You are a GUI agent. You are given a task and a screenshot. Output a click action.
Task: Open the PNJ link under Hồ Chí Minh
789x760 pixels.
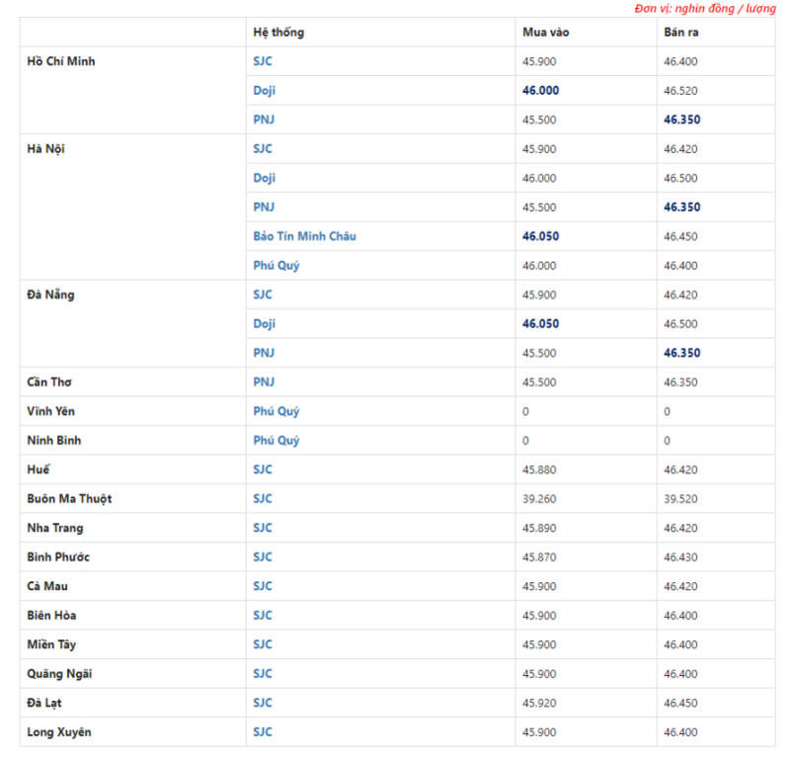pyautogui.click(x=264, y=120)
